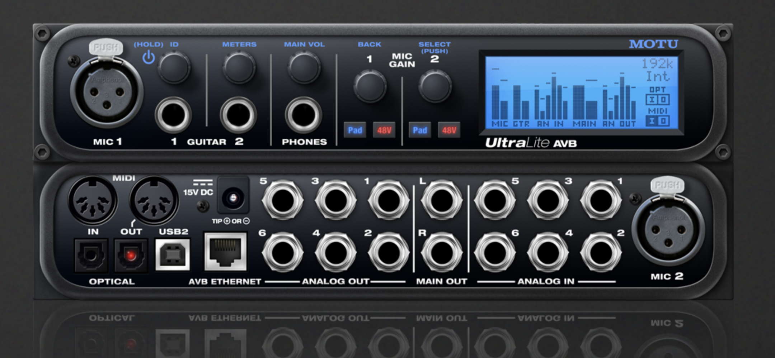This screenshot has height=358, width=775.
Task: Click Analog In jack 4
Action: tap(548, 253)
